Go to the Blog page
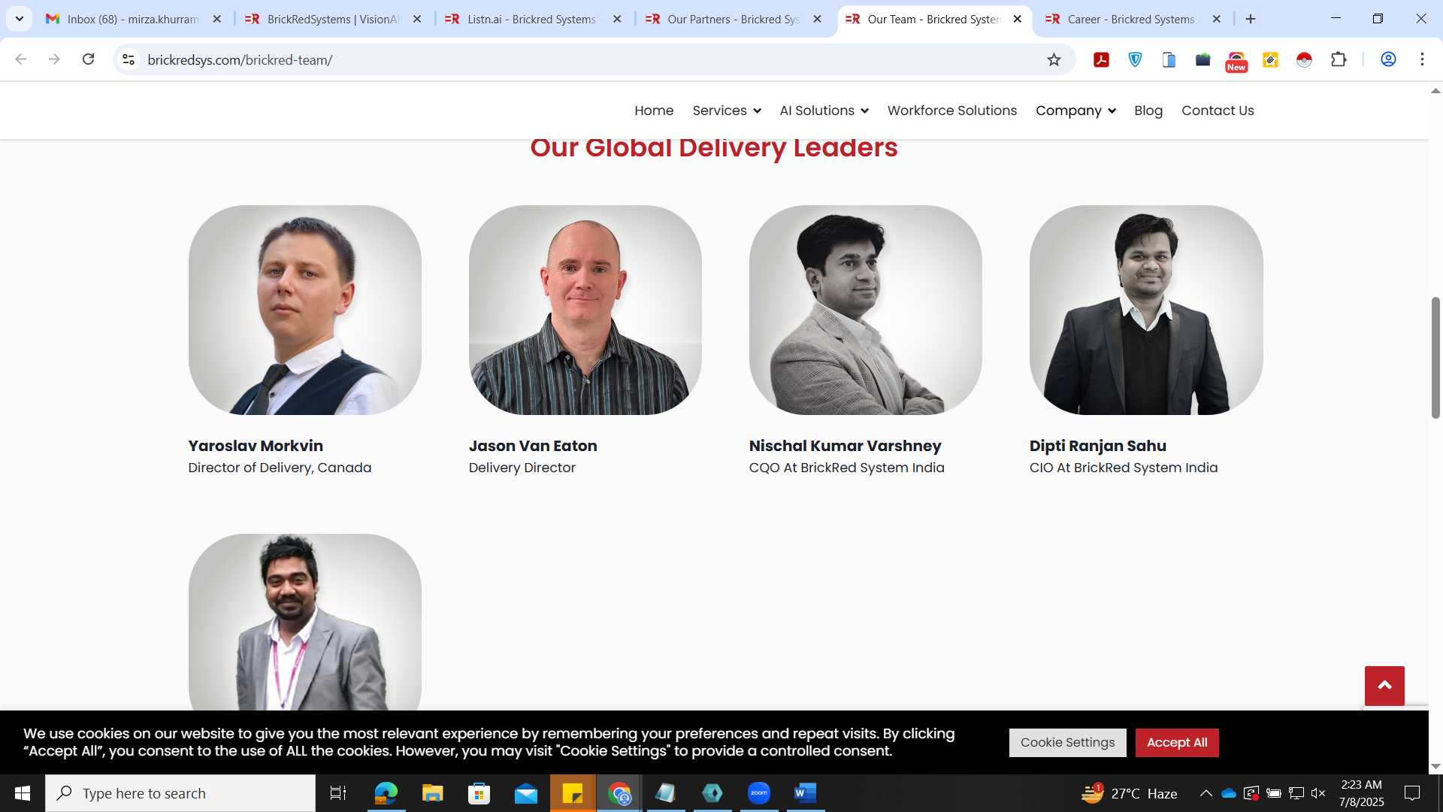 tap(1148, 111)
